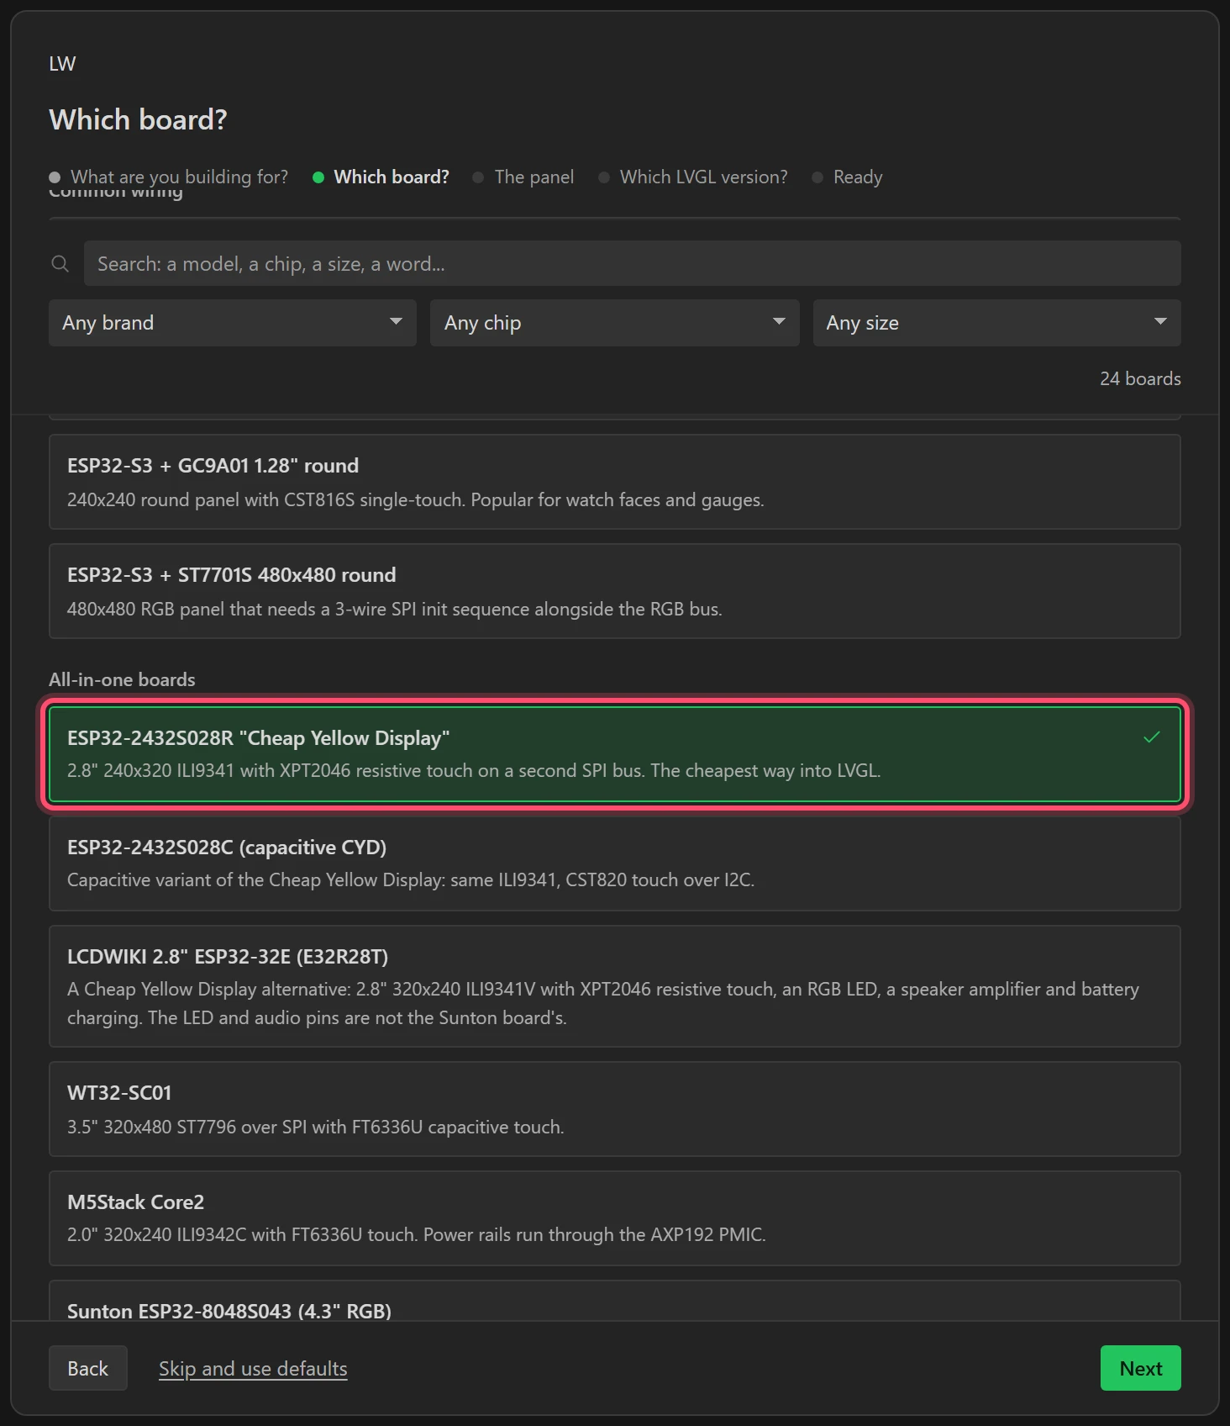Image resolution: width=1230 pixels, height=1426 pixels.
Task: Switch to the Ready step
Action: 847,177
